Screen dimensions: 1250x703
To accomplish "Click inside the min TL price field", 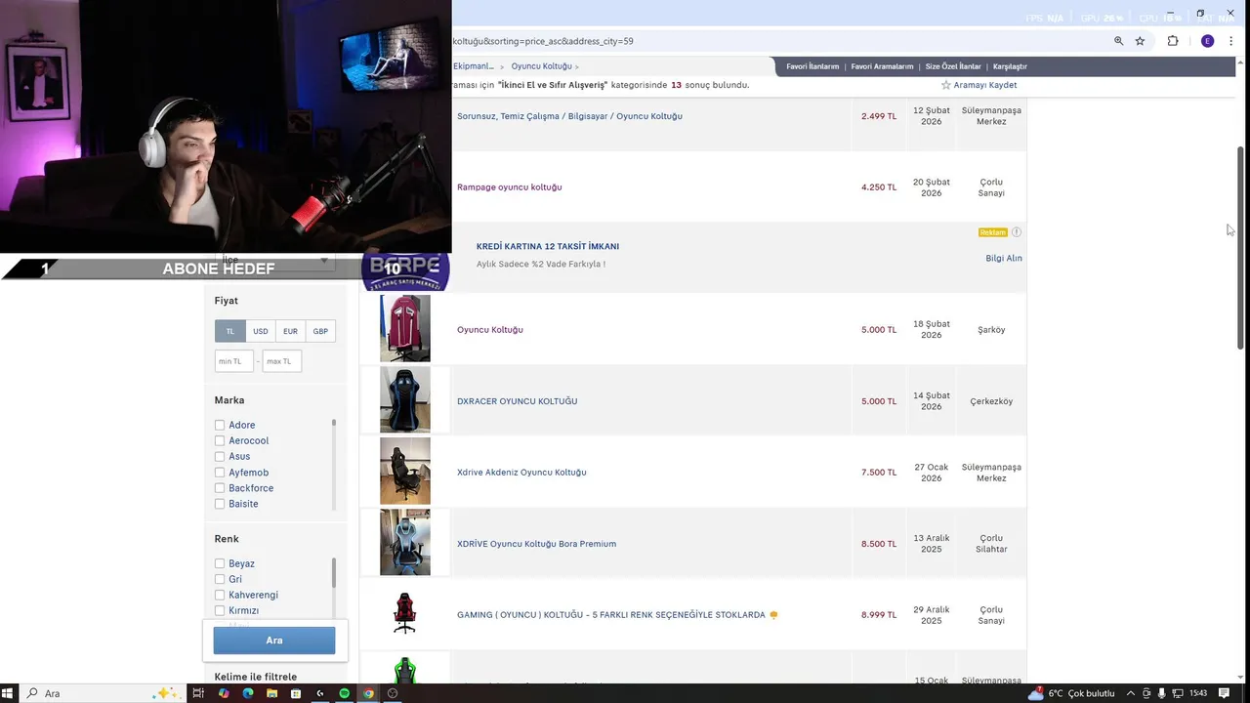I will click(x=233, y=361).
